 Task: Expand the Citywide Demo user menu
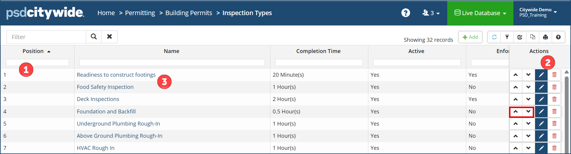tap(538, 12)
